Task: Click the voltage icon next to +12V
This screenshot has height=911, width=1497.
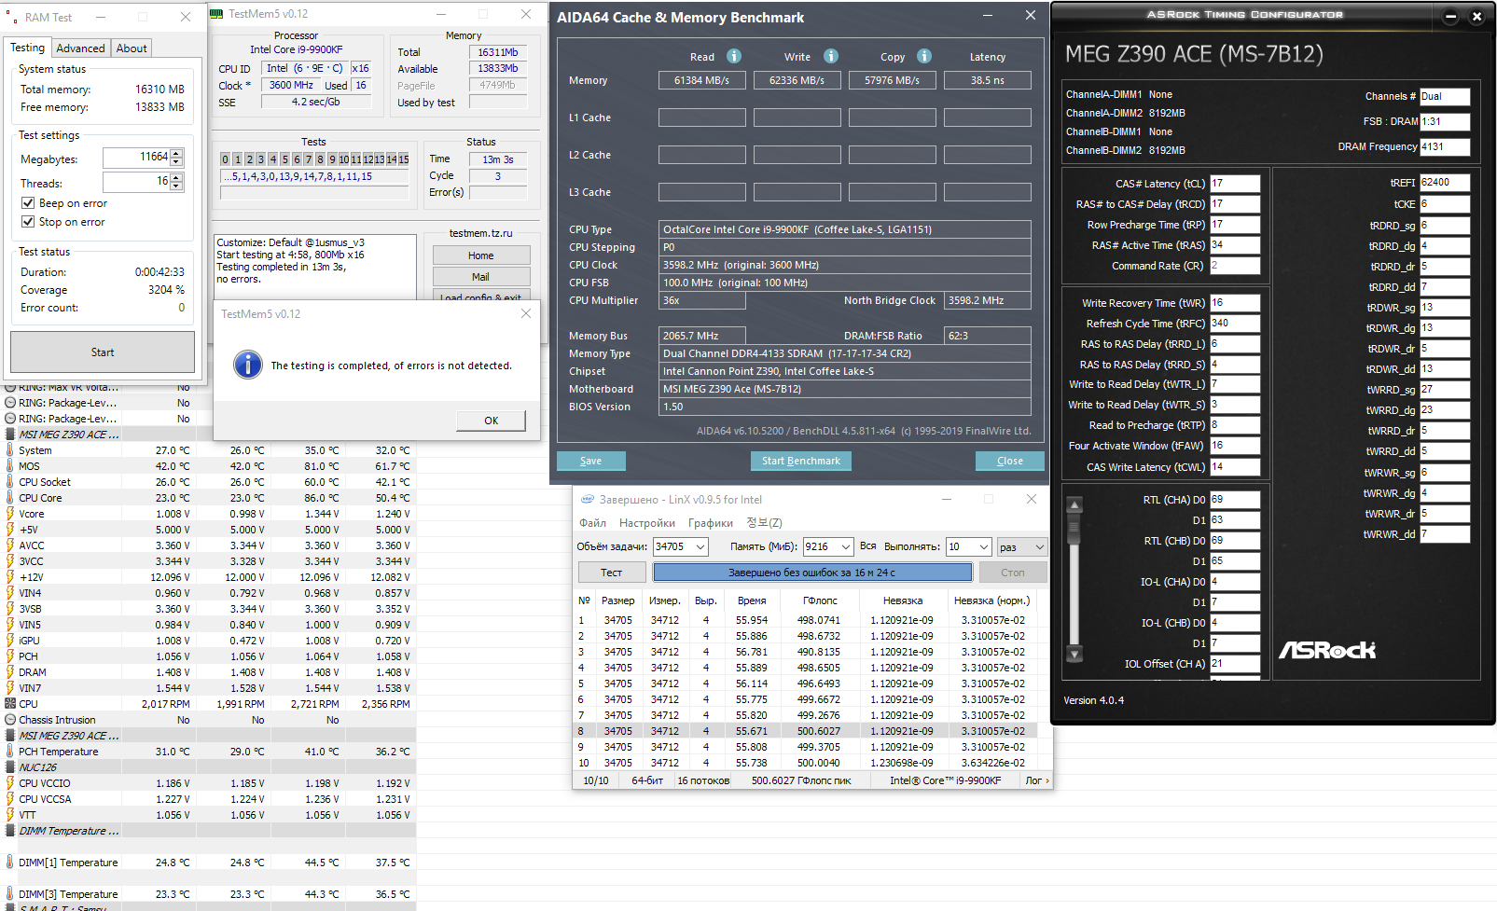Action: [10, 577]
